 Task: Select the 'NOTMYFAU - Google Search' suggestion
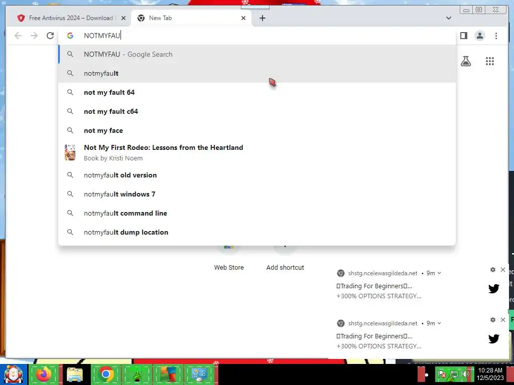point(257,54)
